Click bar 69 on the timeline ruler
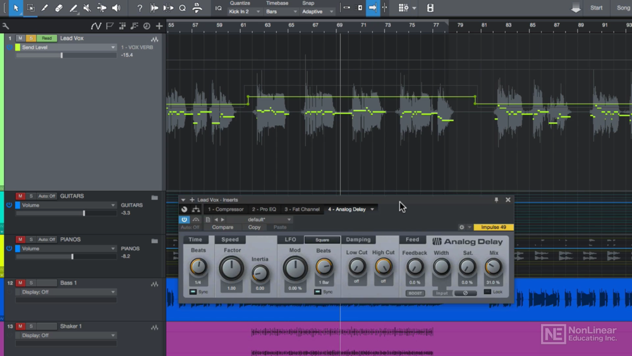The height and width of the screenshot is (356, 632). (339, 25)
